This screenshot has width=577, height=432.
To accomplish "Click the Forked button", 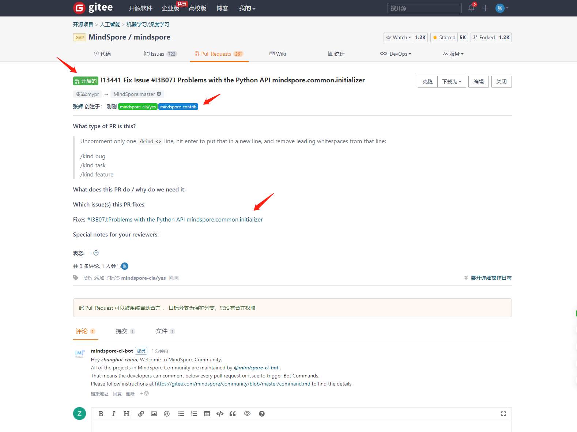I will click(484, 37).
